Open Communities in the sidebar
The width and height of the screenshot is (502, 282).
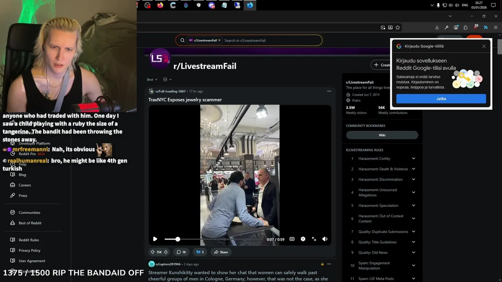click(x=29, y=213)
